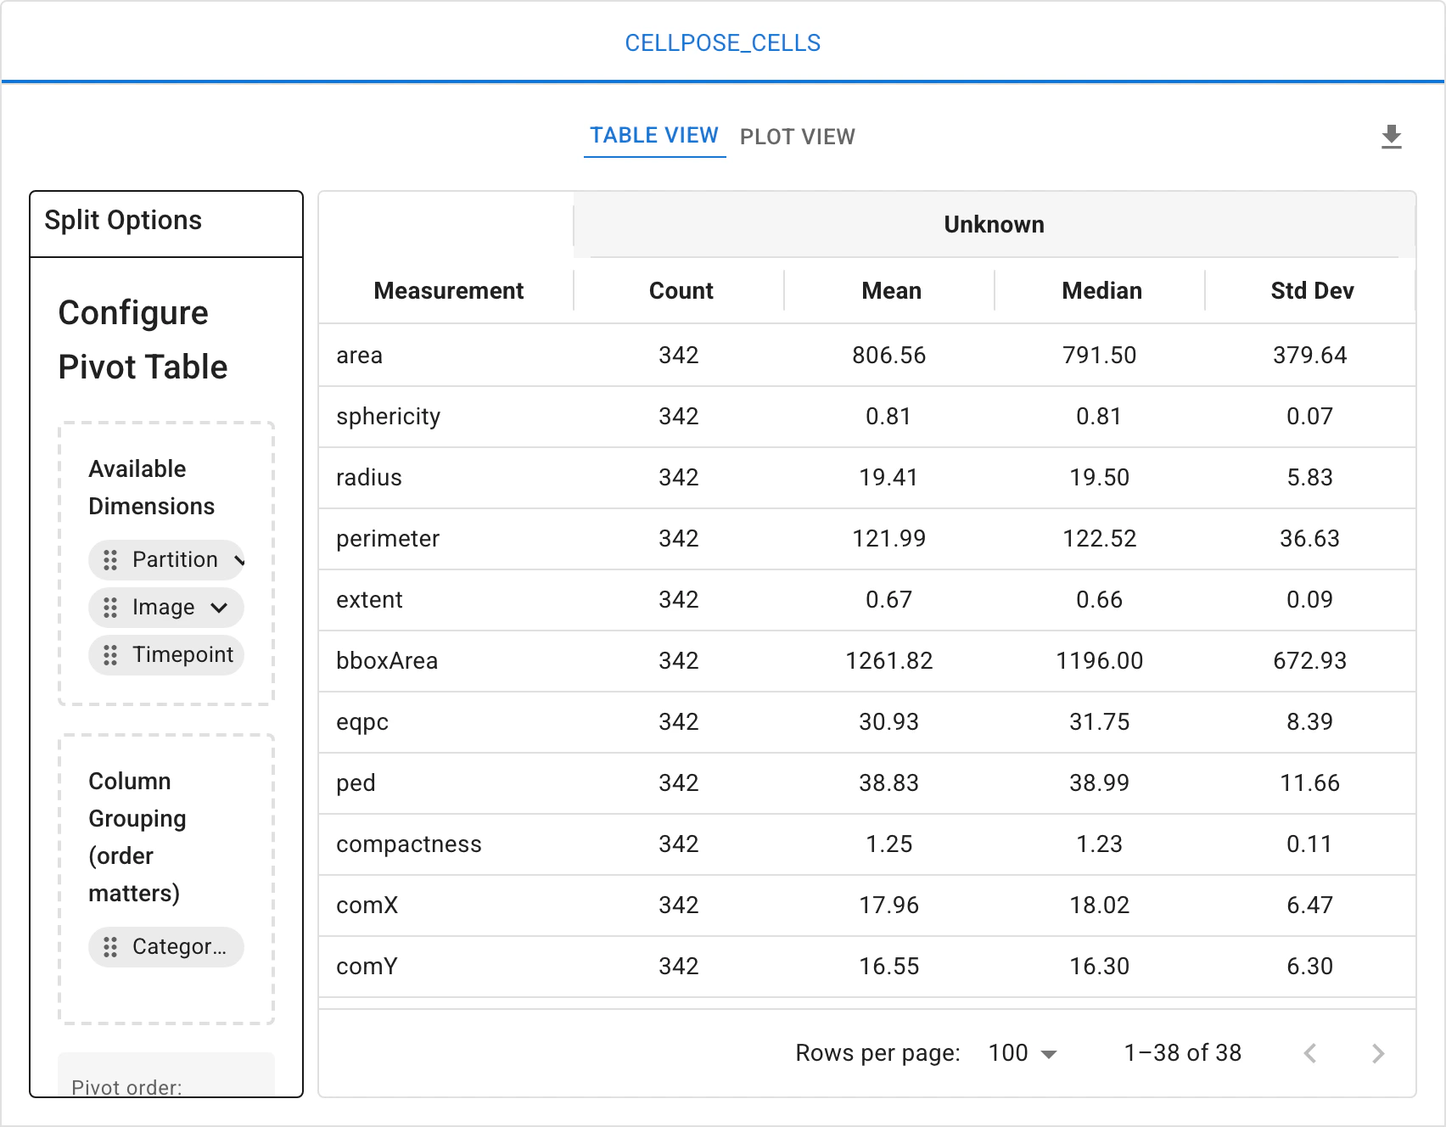Screen dimensions: 1446x1127
Task: Click the compactness mean 1.25
Action: point(889,844)
